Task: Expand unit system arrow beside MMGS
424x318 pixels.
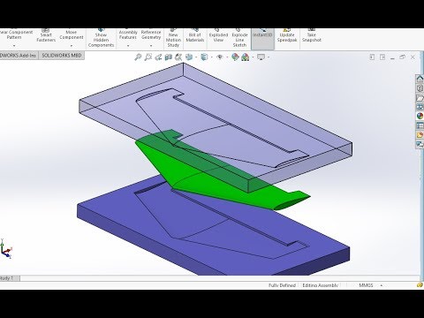Action: point(382,285)
